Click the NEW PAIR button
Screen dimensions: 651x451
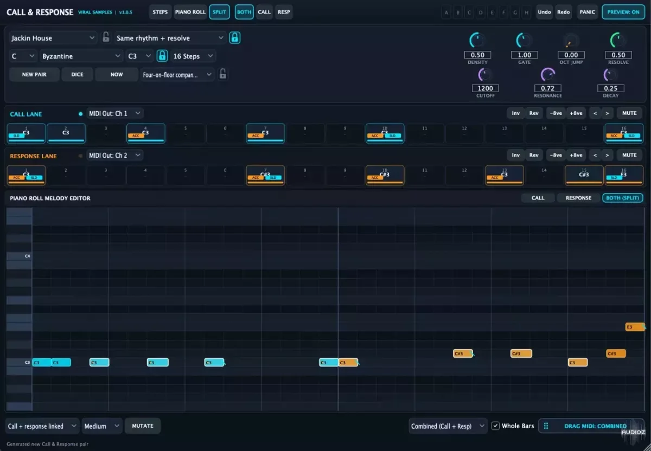[34, 75]
